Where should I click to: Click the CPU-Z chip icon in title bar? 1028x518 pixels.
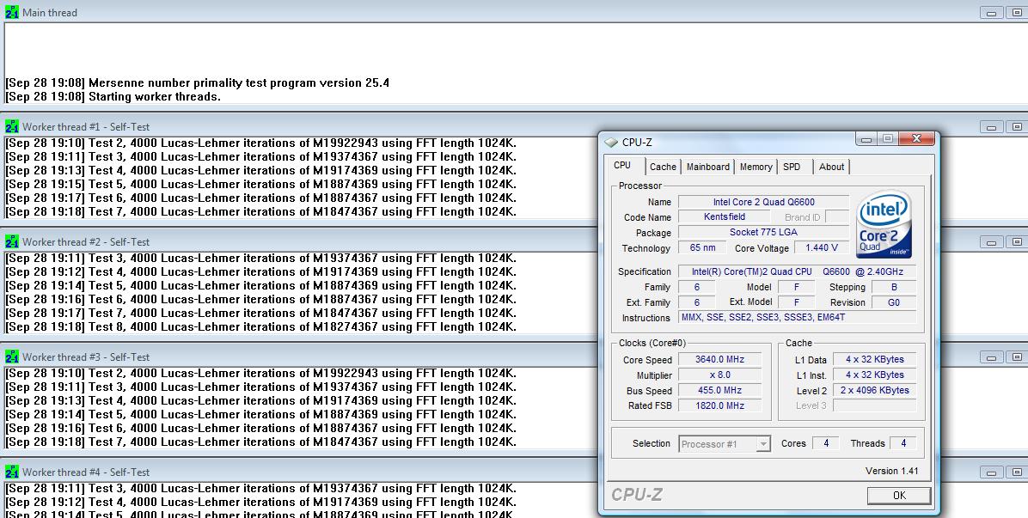coord(611,142)
